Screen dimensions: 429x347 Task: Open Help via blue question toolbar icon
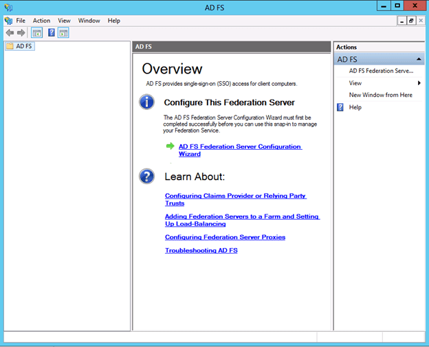tap(52, 33)
